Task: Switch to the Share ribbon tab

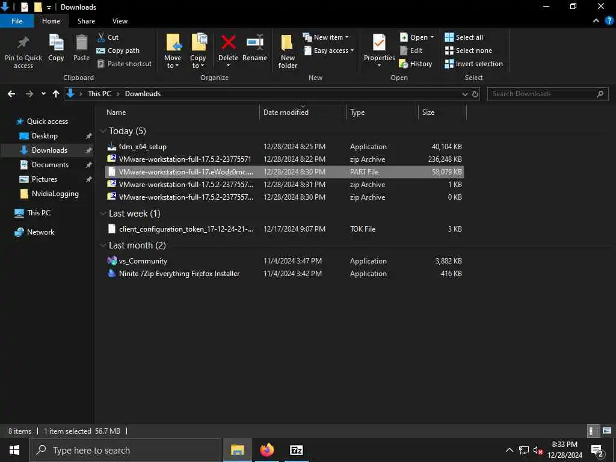Action: [86, 21]
